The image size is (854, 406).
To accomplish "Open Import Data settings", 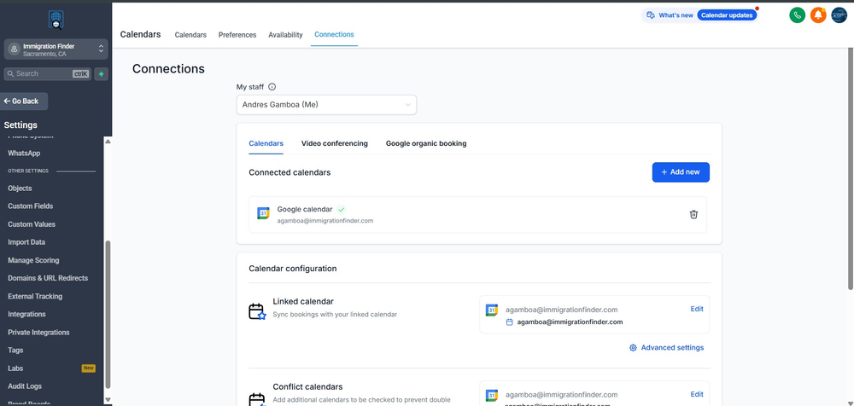I will click(x=26, y=242).
